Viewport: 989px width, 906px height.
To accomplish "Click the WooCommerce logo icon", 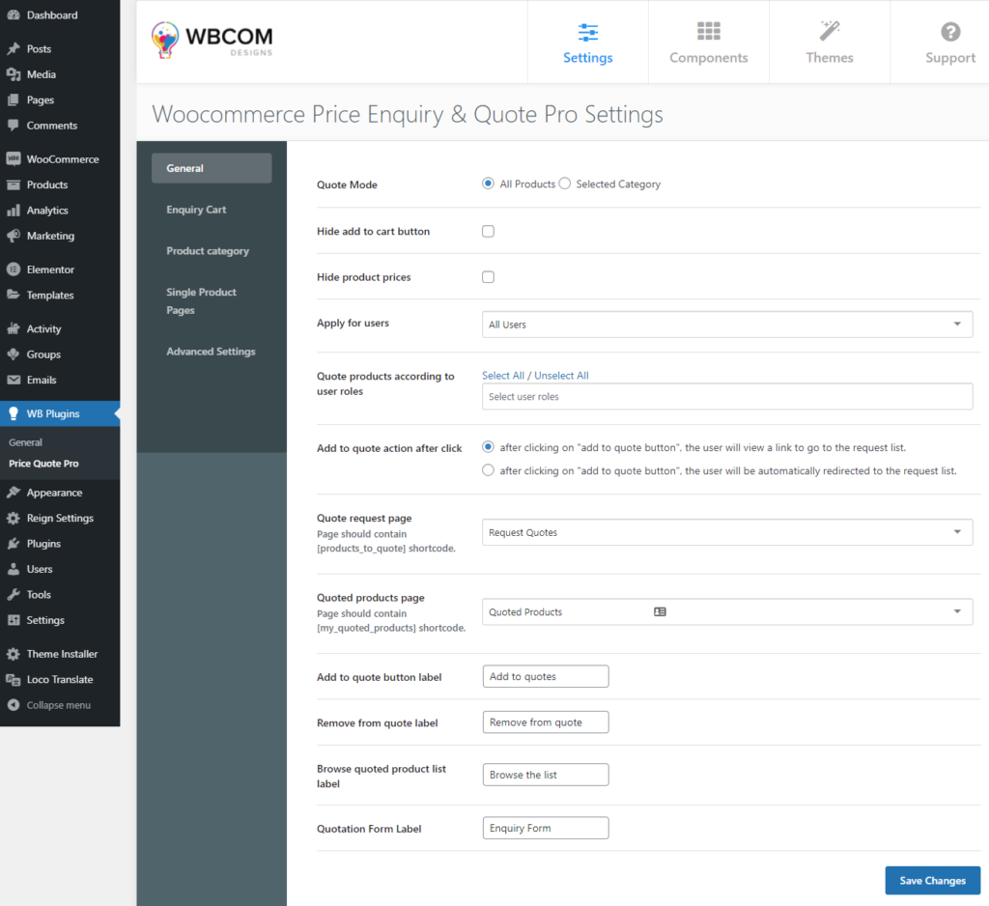I will 14,159.
